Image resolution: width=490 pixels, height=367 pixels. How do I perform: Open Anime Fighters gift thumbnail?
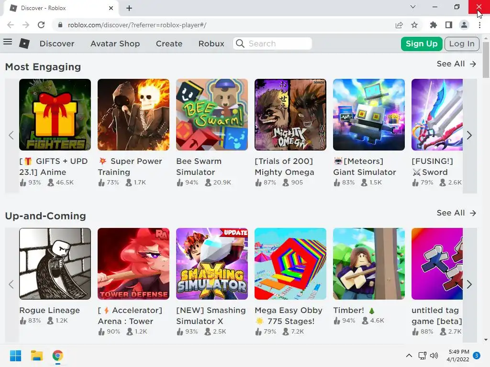(x=55, y=115)
